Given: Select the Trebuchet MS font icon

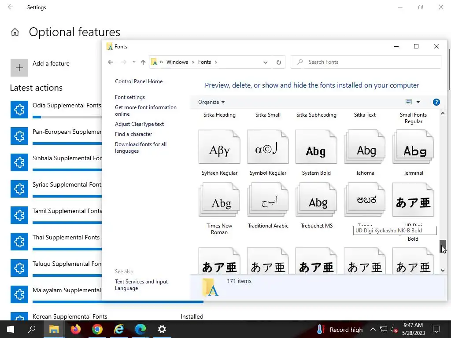Looking at the screenshot, I should (x=316, y=199).
